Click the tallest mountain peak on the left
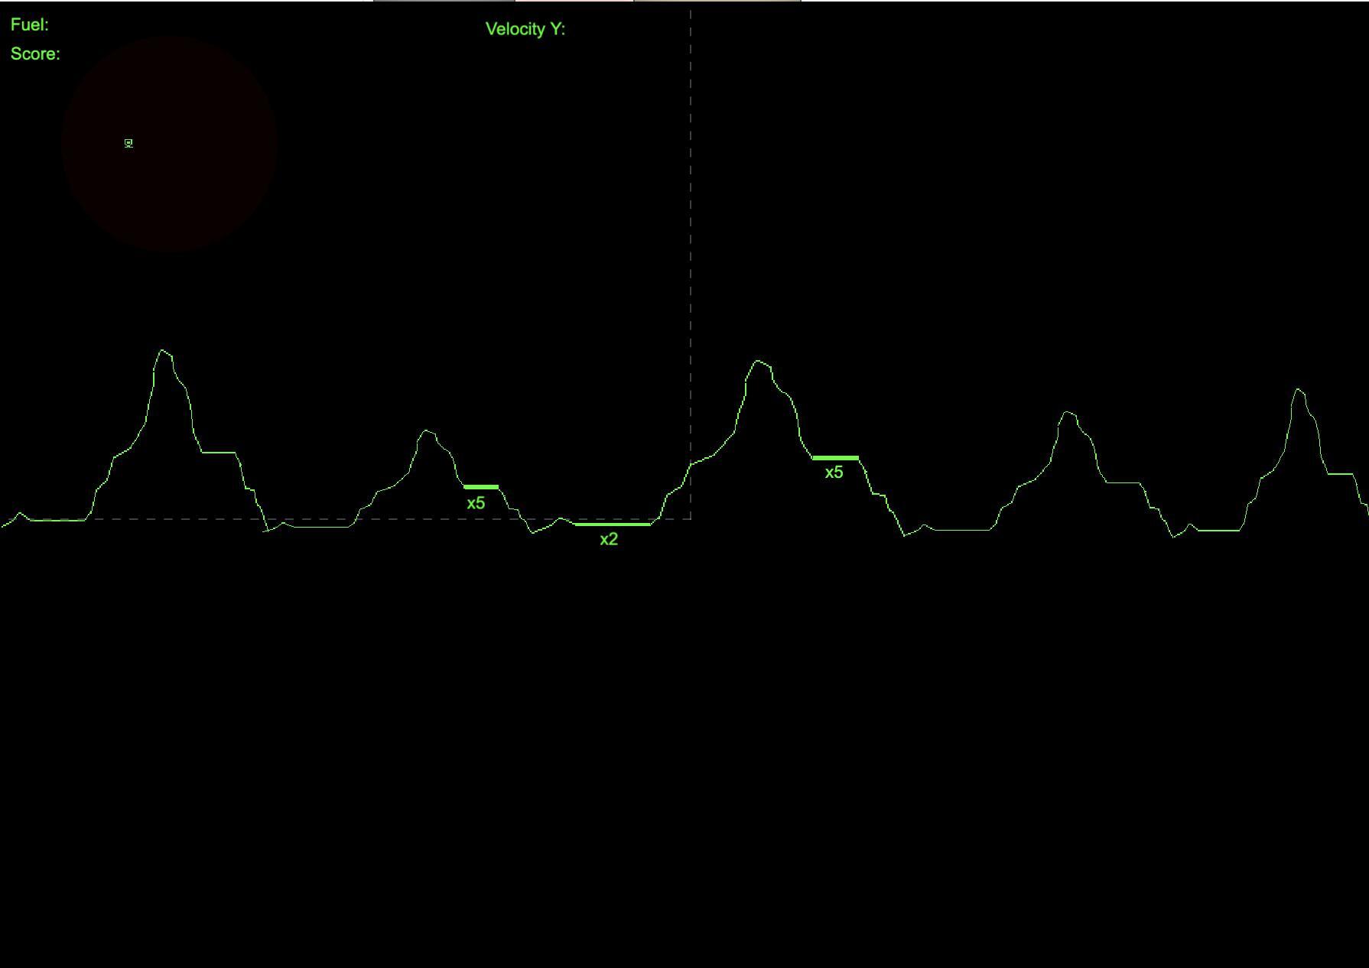 coord(163,350)
